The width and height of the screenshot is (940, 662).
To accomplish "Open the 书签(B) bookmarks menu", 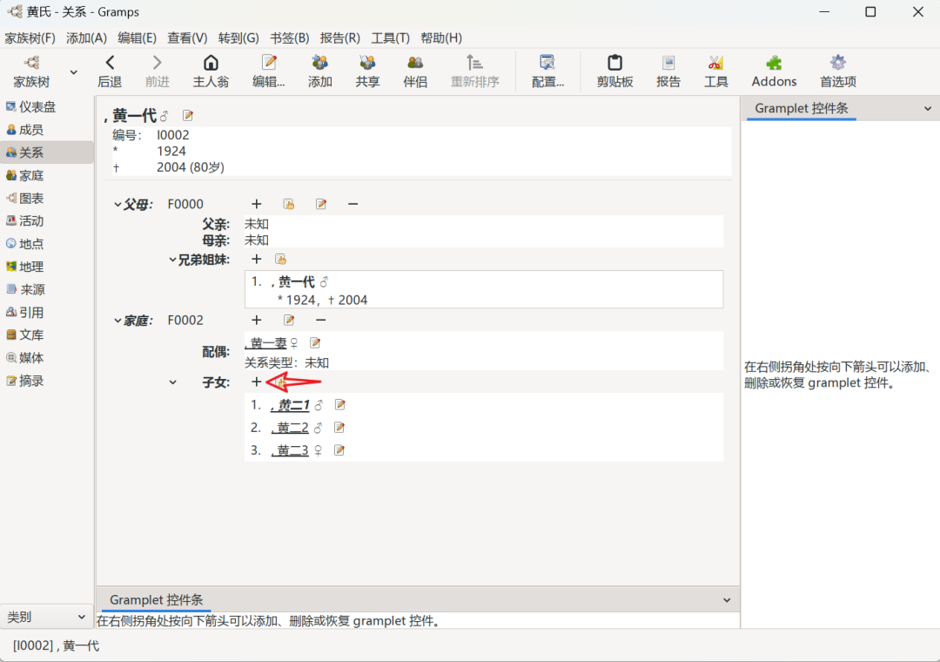I will (289, 38).
